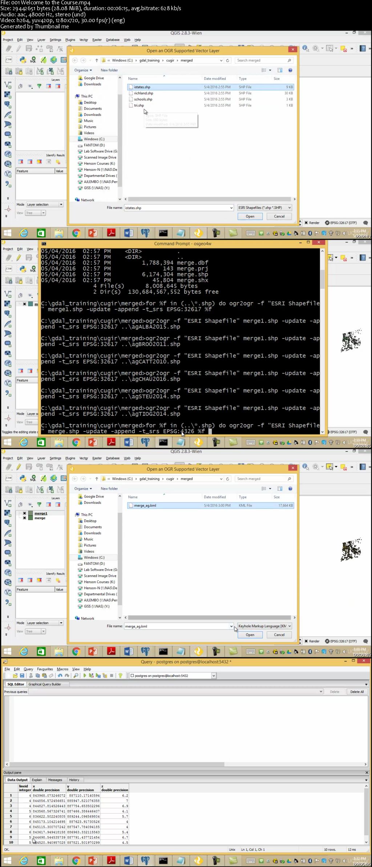
Task: Switch to the Messages tab in Output pane
Action: tap(55, 780)
